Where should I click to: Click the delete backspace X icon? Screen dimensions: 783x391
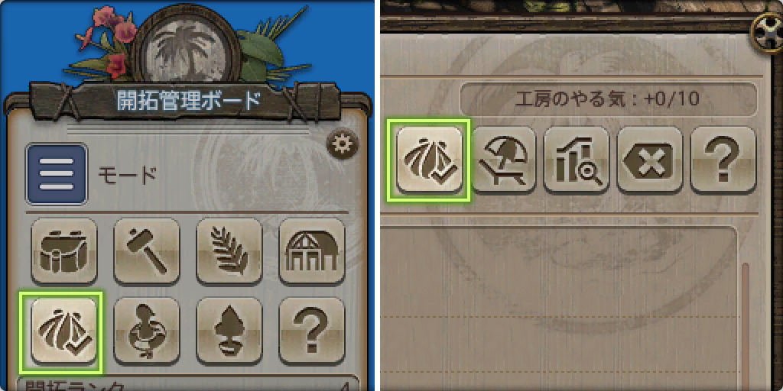[650, 160]
